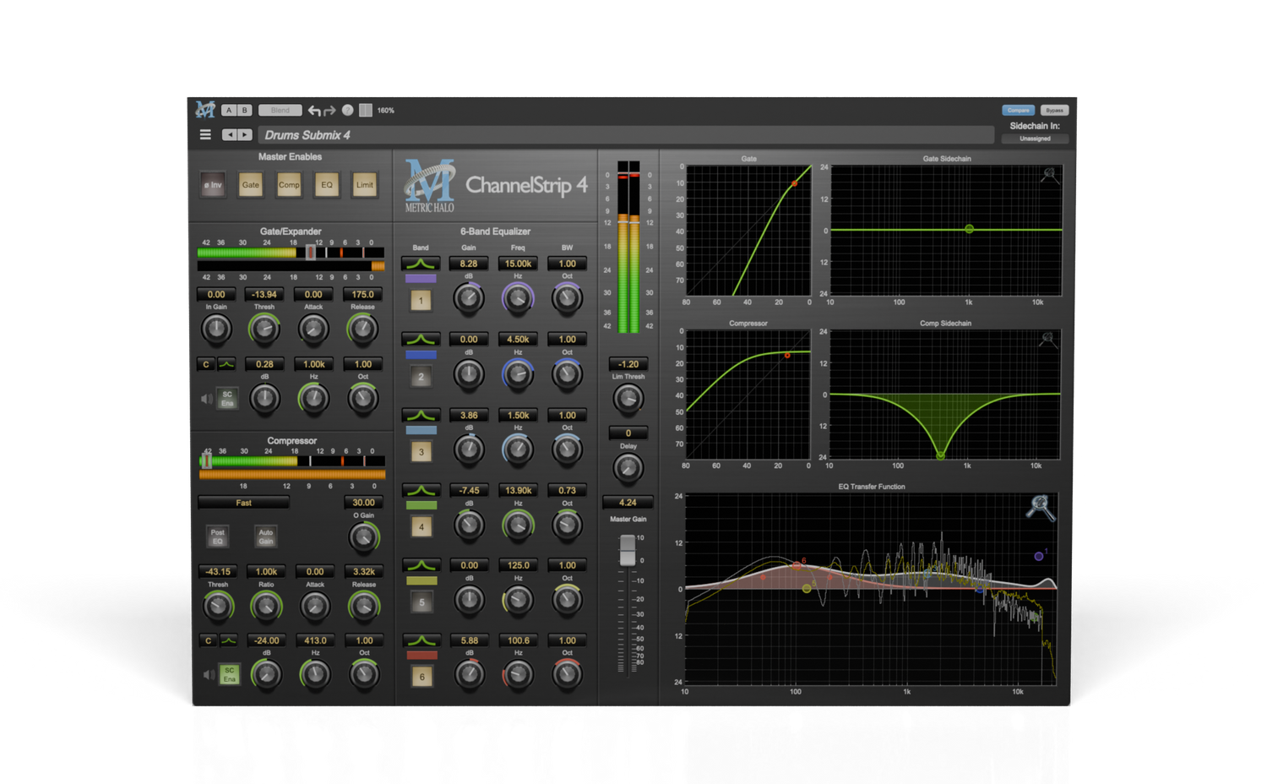Click the speaker icon in Gate sidechain row

(206, 399)
